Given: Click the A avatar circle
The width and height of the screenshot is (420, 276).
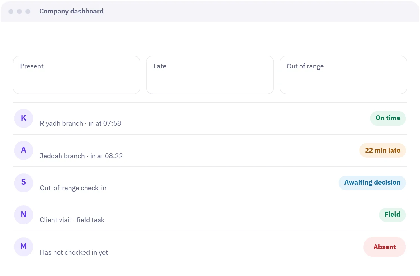Looking at the screenshot, I should click(x=24, y=150).
